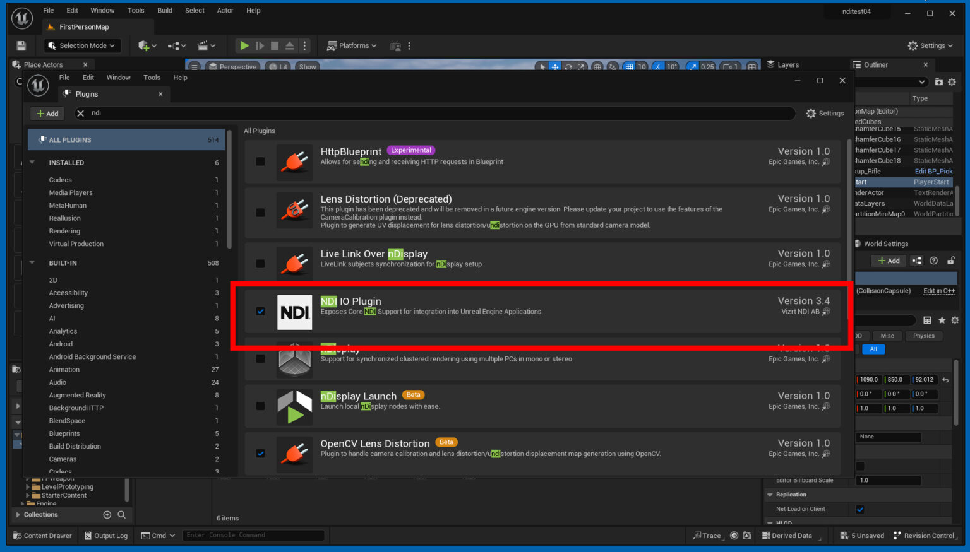Screen dimensions: 970x552
Task: Open the Edit menu in the Plugins window
Action: click(88, 77)
